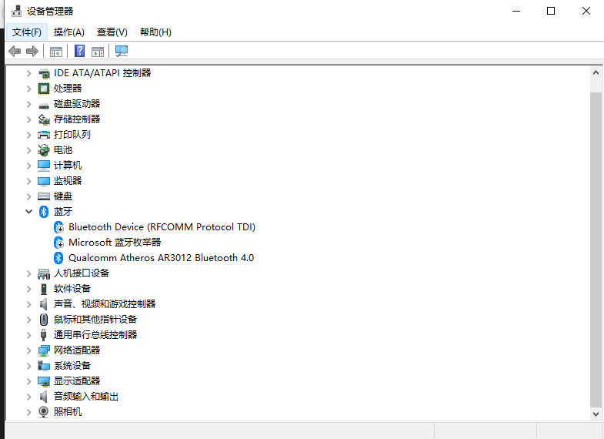The width and height of the screenshot is (604, 439).
Task: Expand the IDE ATA/ATAPI 控制器 node
Action: [29, 73]
